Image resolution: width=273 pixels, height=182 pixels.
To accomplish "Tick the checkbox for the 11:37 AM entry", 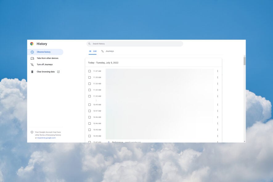I will coord(89,71).
